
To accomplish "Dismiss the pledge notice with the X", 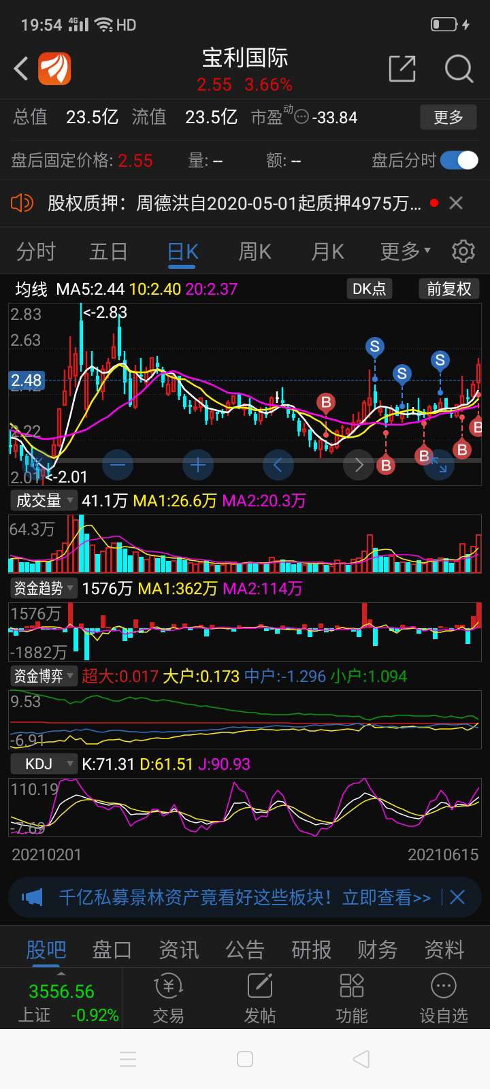I will pos(456,203).
